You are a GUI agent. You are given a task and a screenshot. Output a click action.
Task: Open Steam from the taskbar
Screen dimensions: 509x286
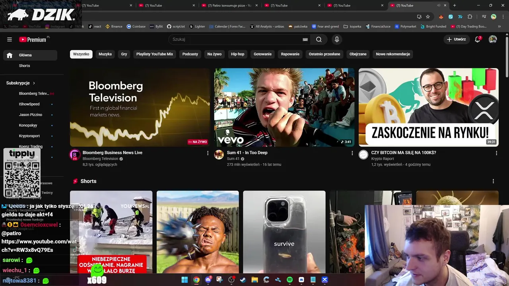point(243,280)
